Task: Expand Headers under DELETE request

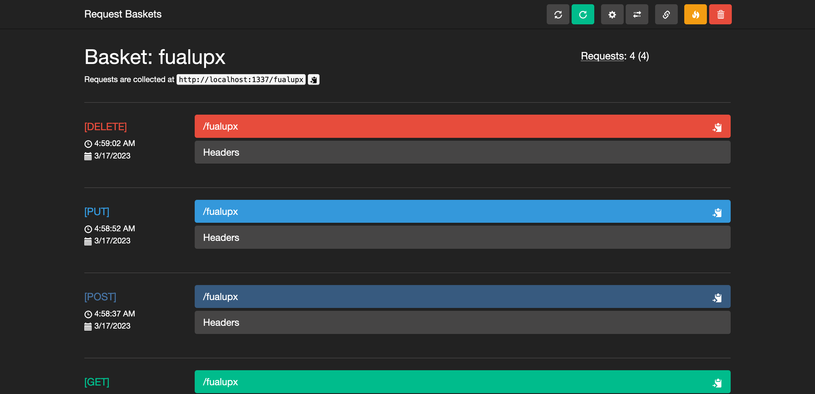Action: pos(221,153)
